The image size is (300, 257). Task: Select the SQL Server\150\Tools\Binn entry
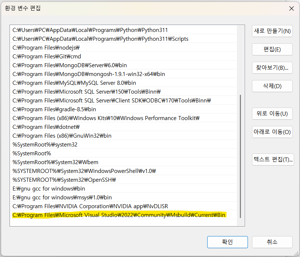(x=123, y=92)
